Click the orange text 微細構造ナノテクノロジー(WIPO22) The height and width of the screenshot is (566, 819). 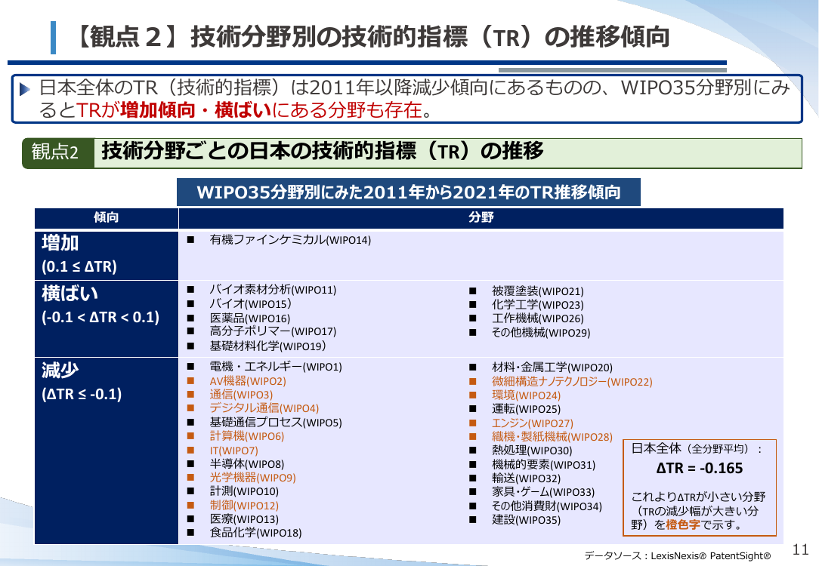click(572, 382)
